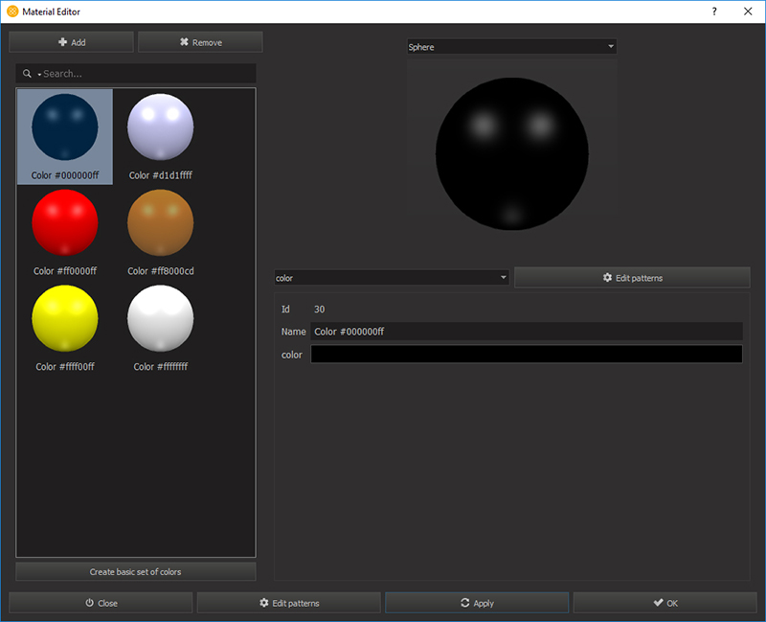
Task: Click Edit patterns beside the color dropdown
Action: [632, 278]
